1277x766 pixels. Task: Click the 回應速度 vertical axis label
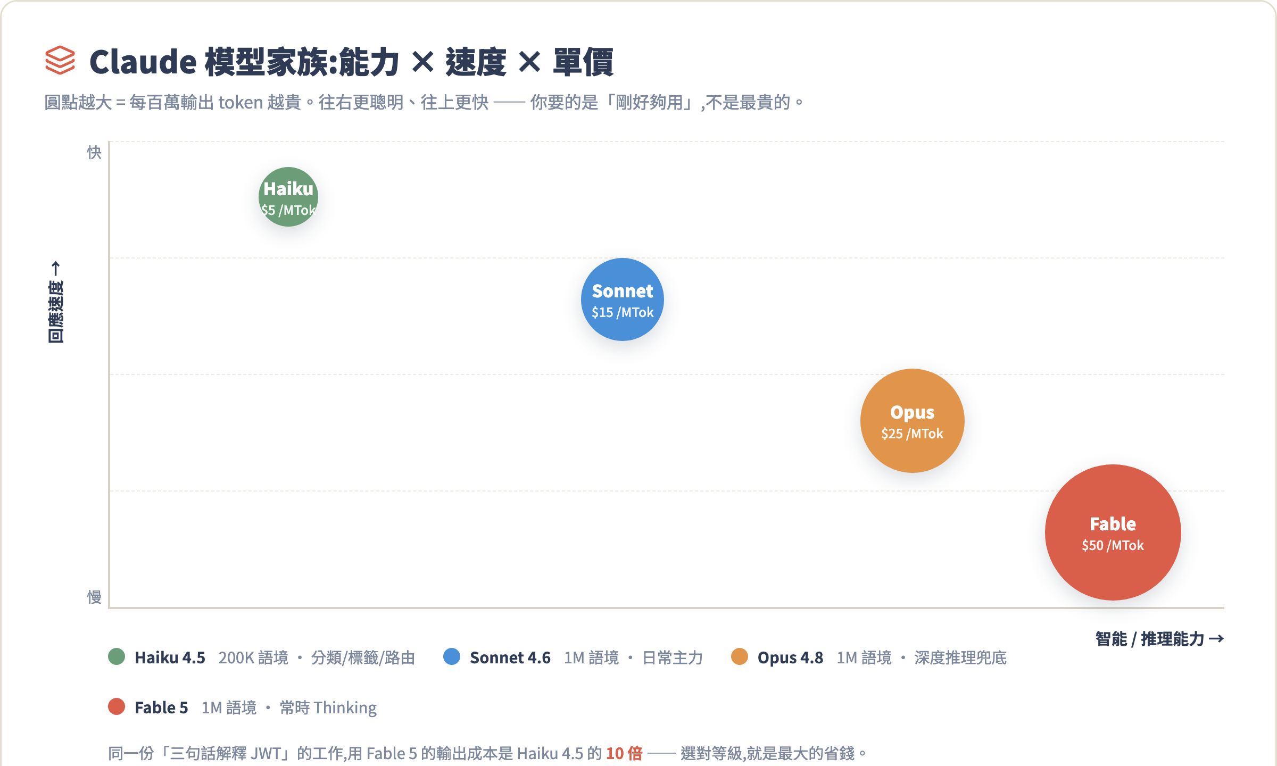coord(55,302)
